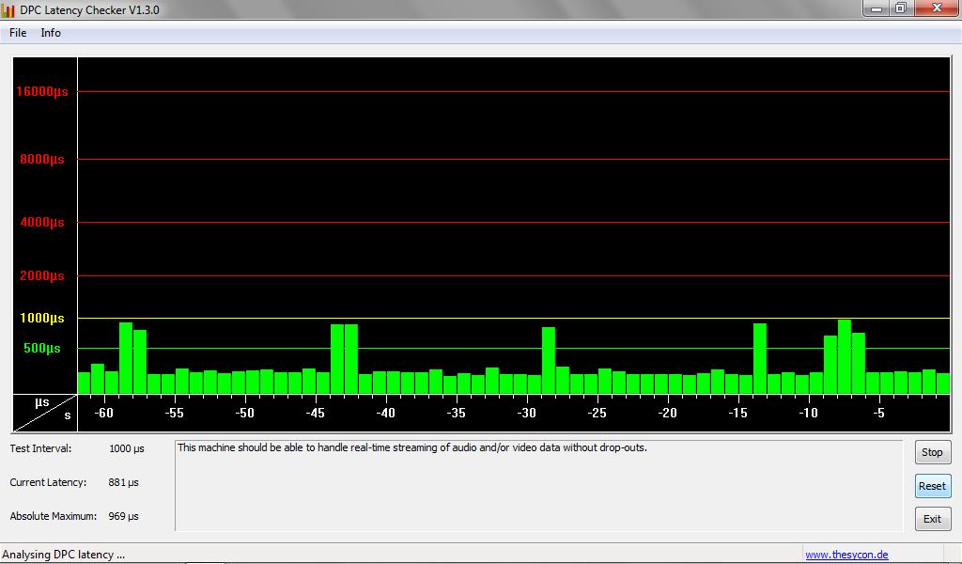Click the Test Interval value 1000 µs
Image resolution: width=962 pixels, height=564 pixels.
[x=127, y=448]
